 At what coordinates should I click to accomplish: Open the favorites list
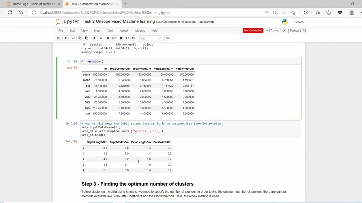pyautogui.click(x=318, y=12)
